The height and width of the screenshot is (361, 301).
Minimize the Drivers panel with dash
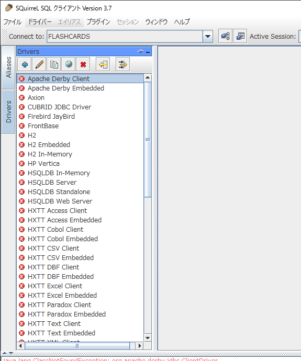148,52
